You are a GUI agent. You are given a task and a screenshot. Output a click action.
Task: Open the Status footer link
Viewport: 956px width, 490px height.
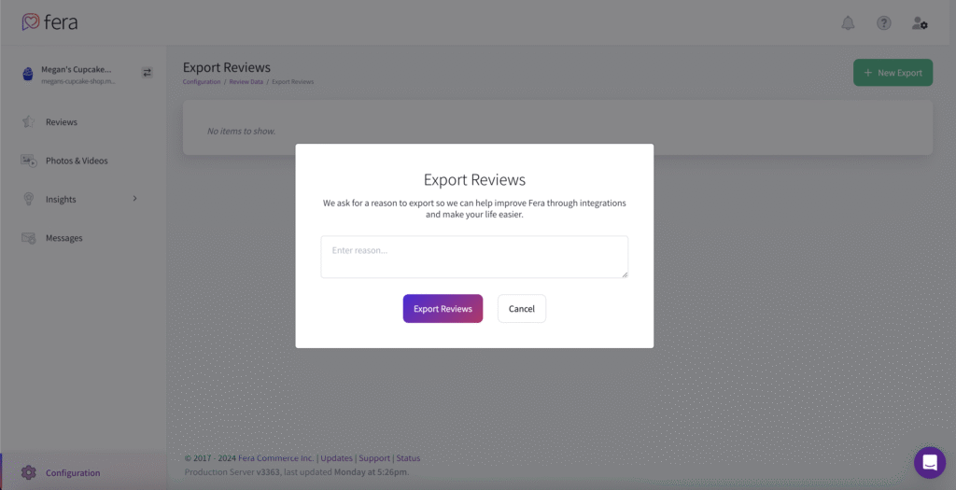pyautogui.click(x=408, y=458)
